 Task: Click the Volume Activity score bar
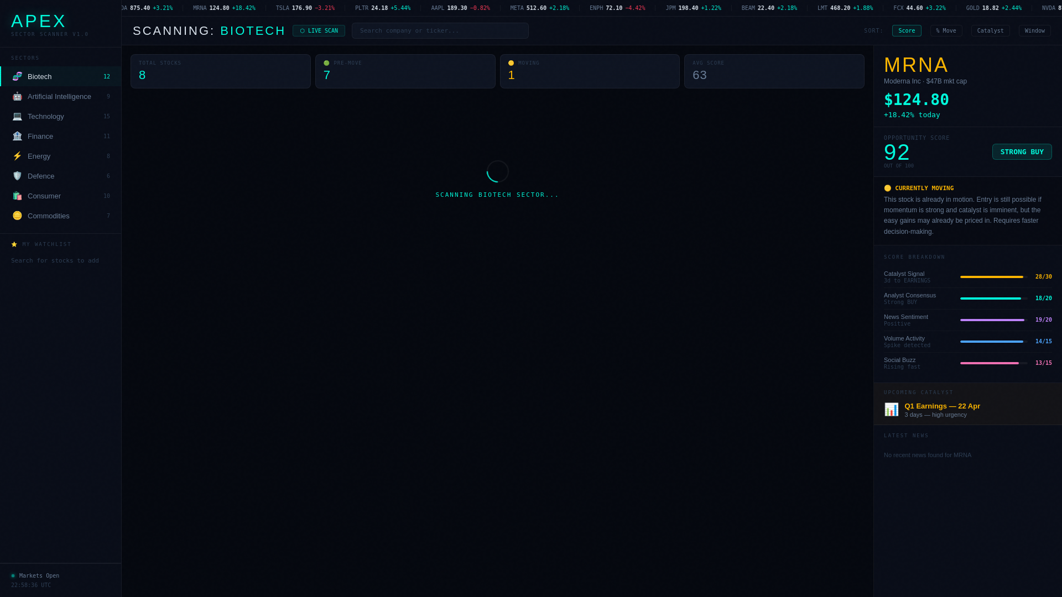click(994, 342)
